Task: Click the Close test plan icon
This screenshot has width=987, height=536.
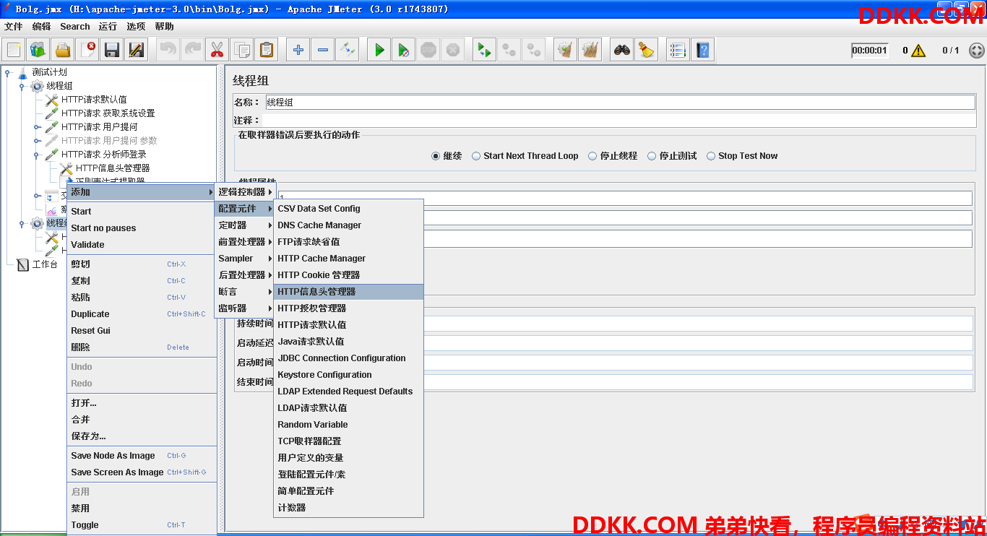Action: 88,50
